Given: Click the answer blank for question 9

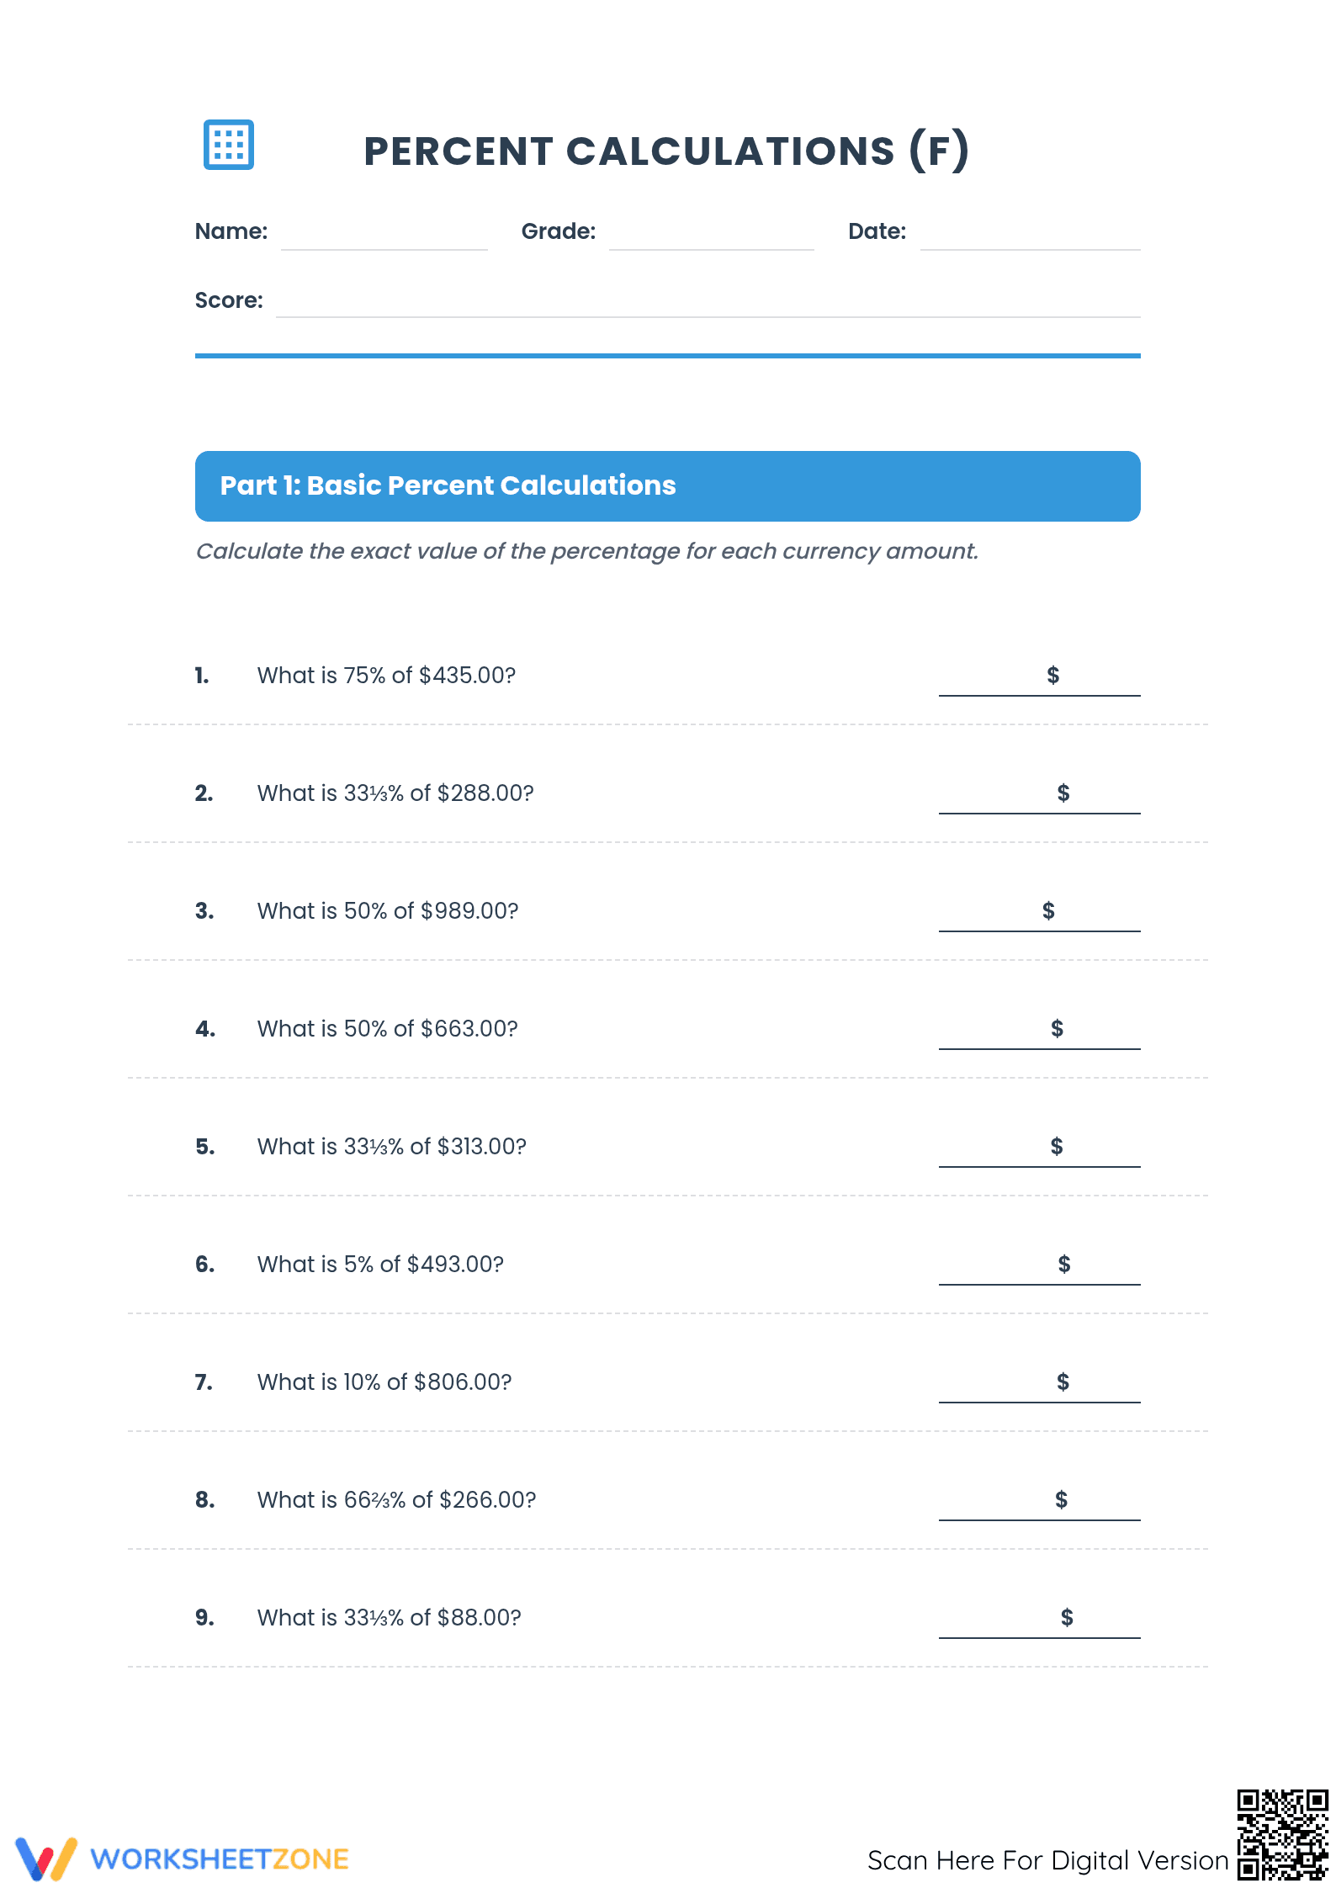Looking at the screenshot, I should pyautogui.click(x=1040, y=1619).
